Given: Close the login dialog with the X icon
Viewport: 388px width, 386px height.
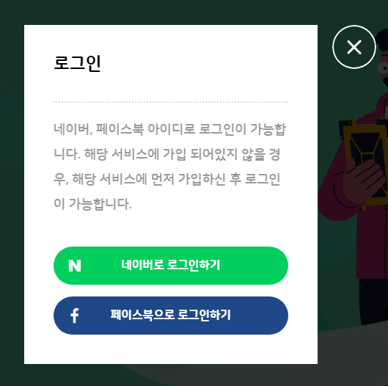Looking at the screenshot, I should [x=354, y=47].
